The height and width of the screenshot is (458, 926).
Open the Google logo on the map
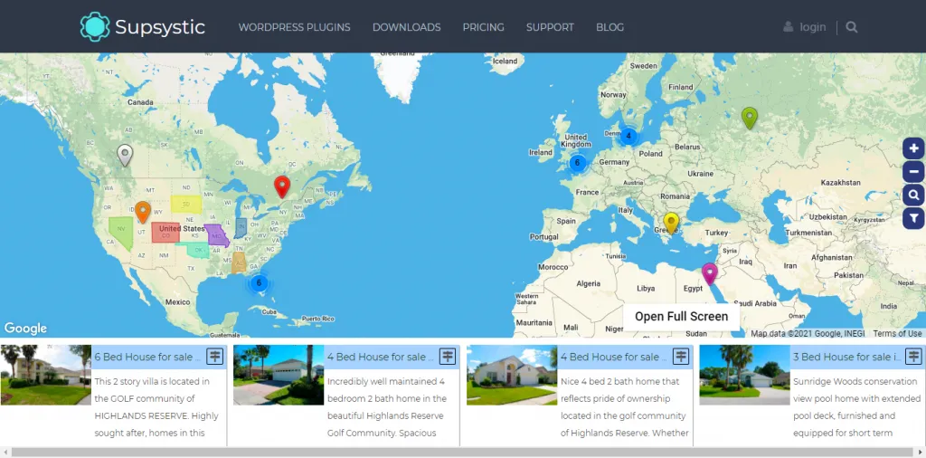(25, 328)
